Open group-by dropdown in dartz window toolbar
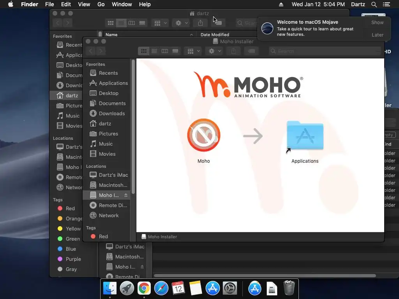This screenshot has width=399, height=299. [160, 23]
